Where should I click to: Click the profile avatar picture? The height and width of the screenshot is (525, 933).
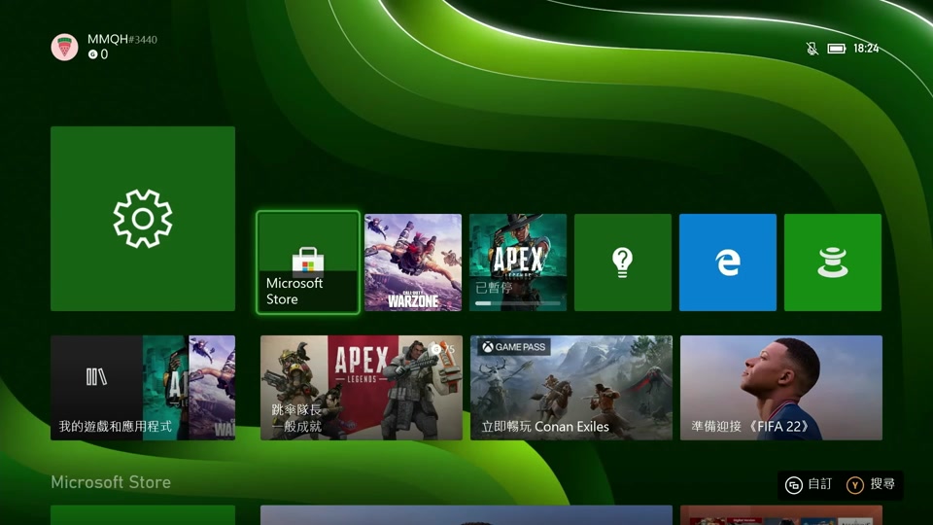point(64,47)
